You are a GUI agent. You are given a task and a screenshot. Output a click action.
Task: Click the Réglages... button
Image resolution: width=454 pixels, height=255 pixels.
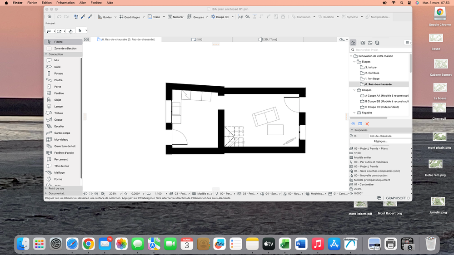point(380,142)
